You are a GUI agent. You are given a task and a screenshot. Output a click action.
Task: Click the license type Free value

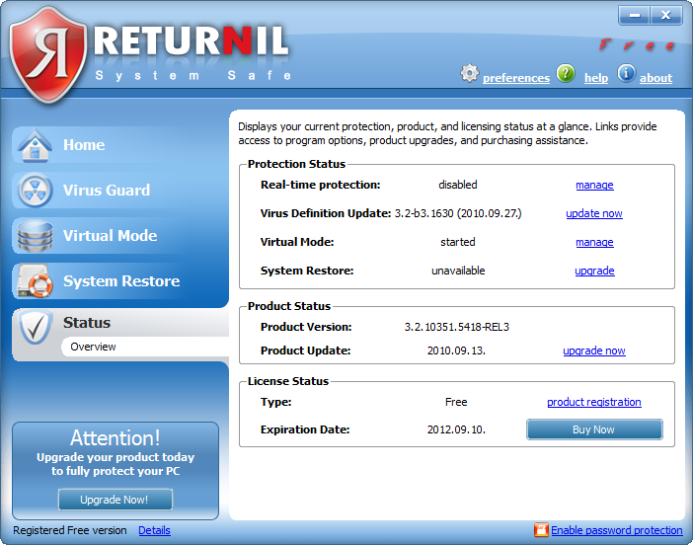point(456,402)
